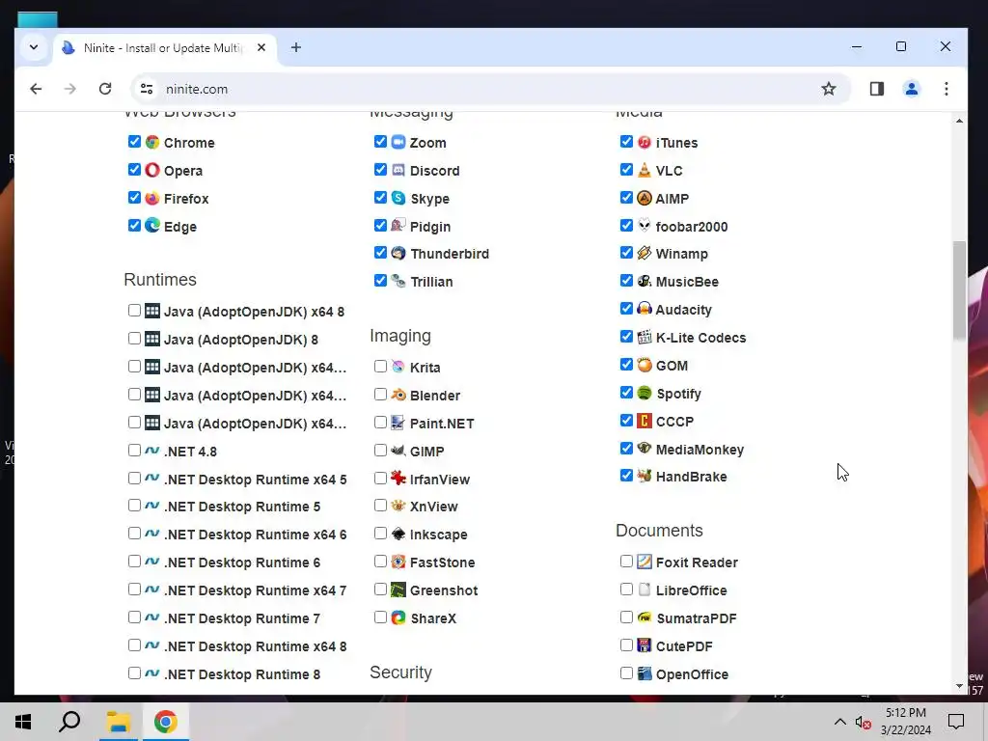
Task: Click the muted volume tray icon
Action: pyautogui.click(x=864, y=722)
